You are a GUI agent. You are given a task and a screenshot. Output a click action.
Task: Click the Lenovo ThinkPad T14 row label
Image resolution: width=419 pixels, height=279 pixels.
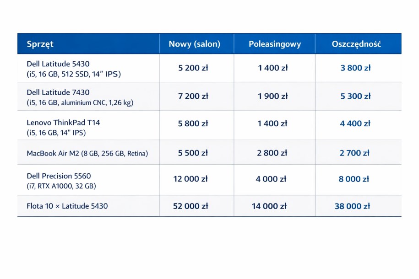click(x=63, y=123)
